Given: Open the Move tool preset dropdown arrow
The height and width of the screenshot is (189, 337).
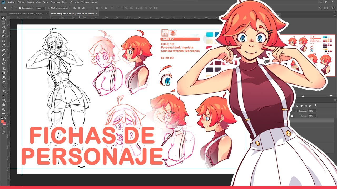Looking at the screenshot, I should point(16,8).
